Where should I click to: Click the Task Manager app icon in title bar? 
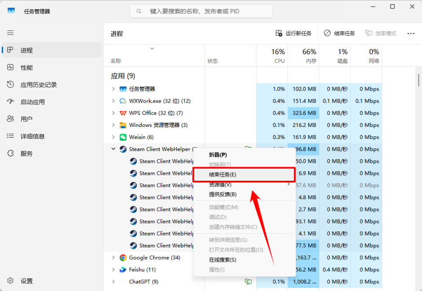11,11
